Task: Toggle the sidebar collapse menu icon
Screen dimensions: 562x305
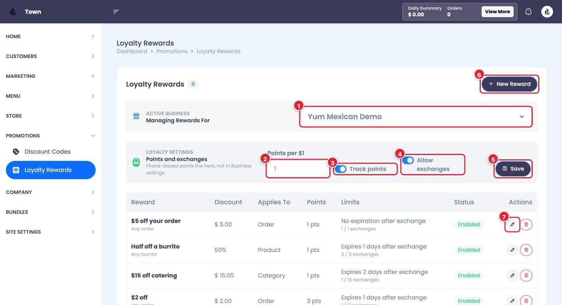Action: tap(116, 12)
